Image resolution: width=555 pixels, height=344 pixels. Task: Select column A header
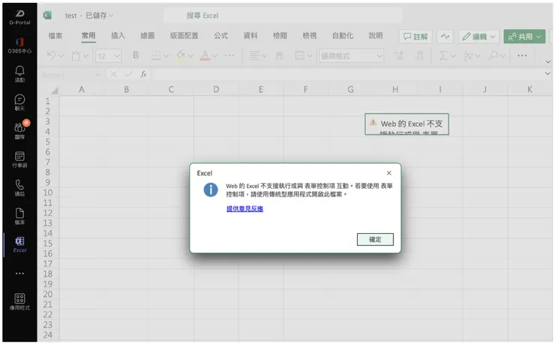pyautogui.click(x=82, y=89)
